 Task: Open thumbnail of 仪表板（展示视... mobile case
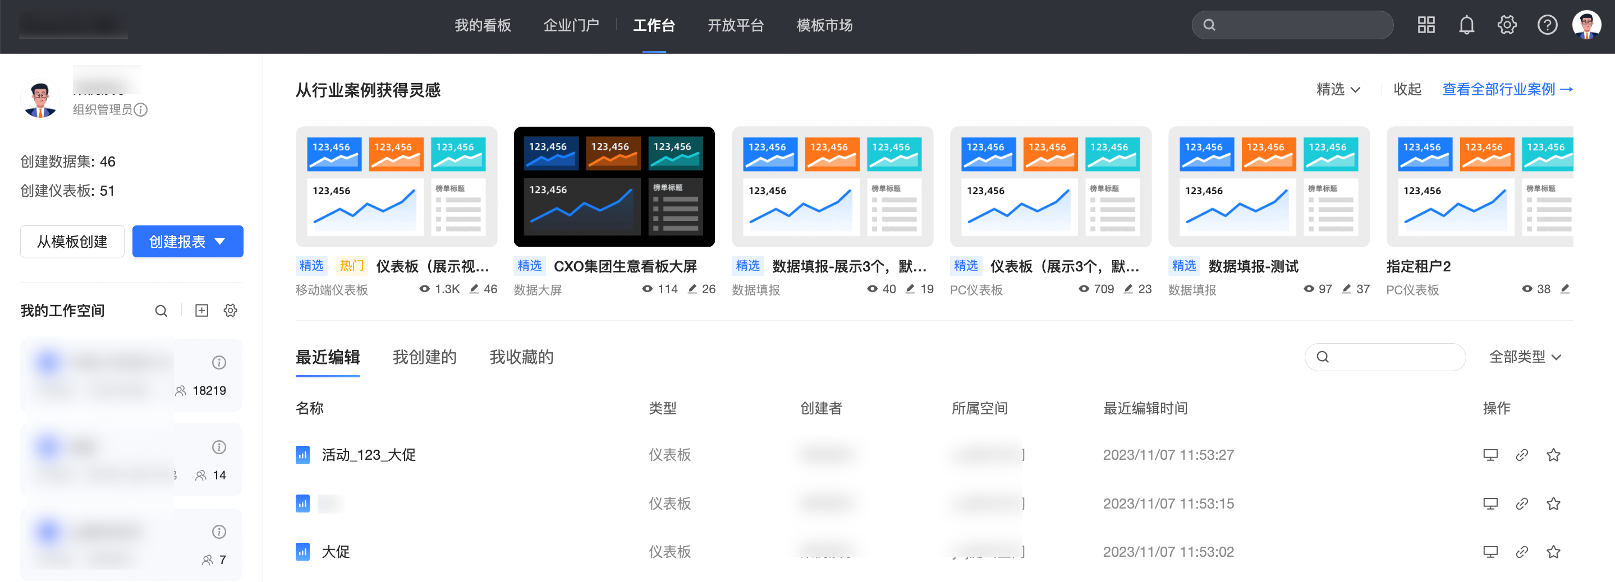396,187
